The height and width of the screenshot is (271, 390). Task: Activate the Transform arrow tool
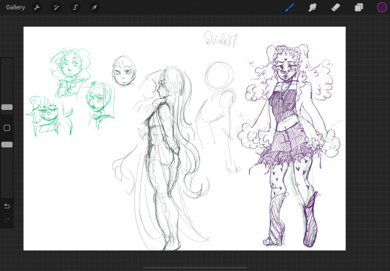click(x=95, y=7)
